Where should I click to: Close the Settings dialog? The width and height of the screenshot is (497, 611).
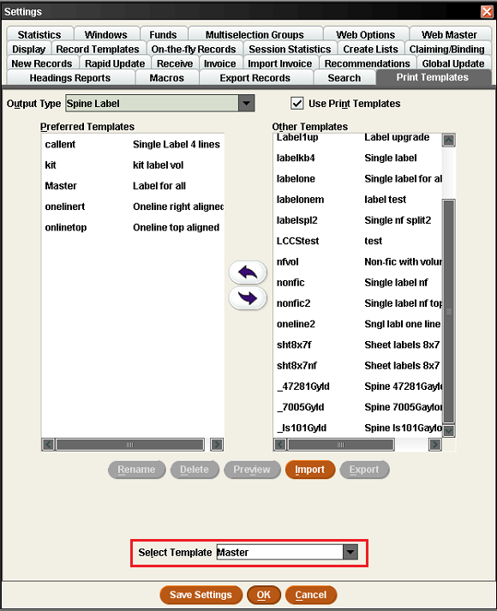(487, 12)
